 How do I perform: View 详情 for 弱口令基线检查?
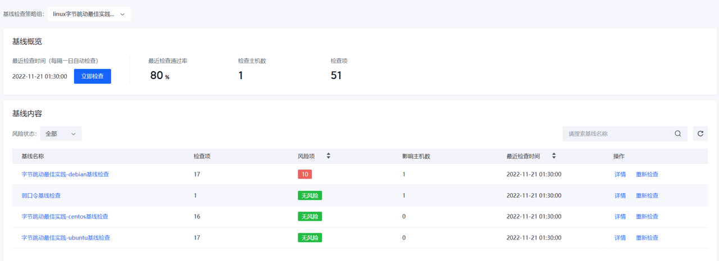[620, 196]
